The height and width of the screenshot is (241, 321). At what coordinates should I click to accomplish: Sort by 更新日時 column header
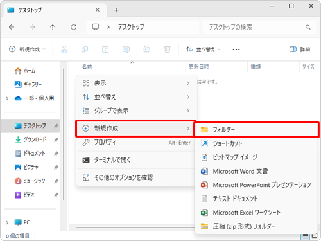click(199, 67)
